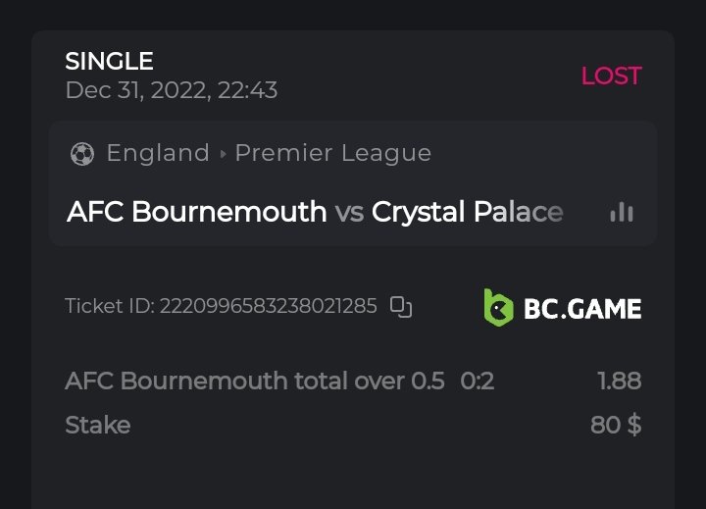706x509 pixels.
Task: Click the AFC Bournemouth total over 0.5 selection
Action: pos(255,381)
